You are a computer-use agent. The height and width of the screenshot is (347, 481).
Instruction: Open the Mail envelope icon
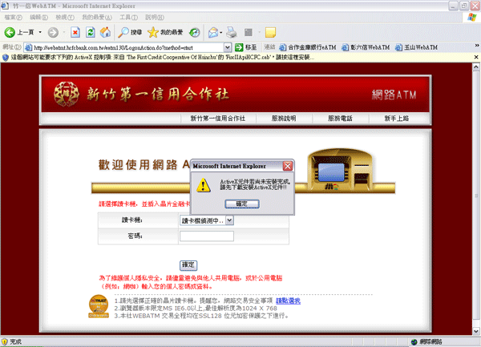(213, 32)
